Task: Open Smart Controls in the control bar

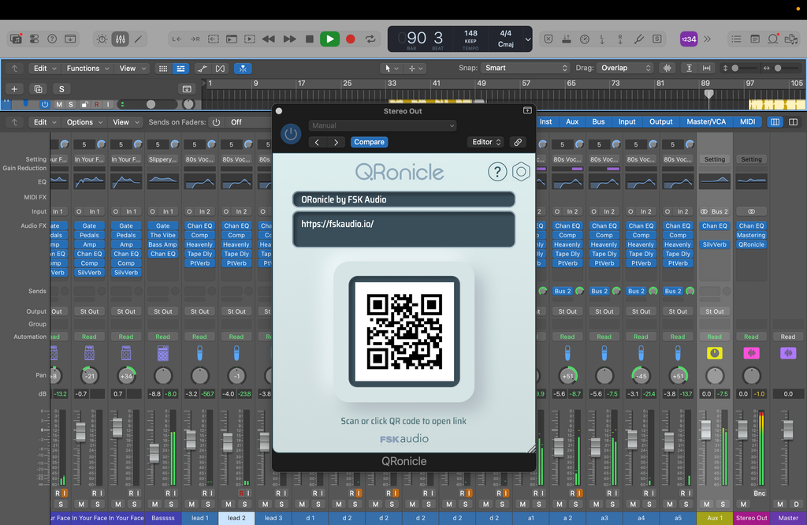Action: (102, 39)
